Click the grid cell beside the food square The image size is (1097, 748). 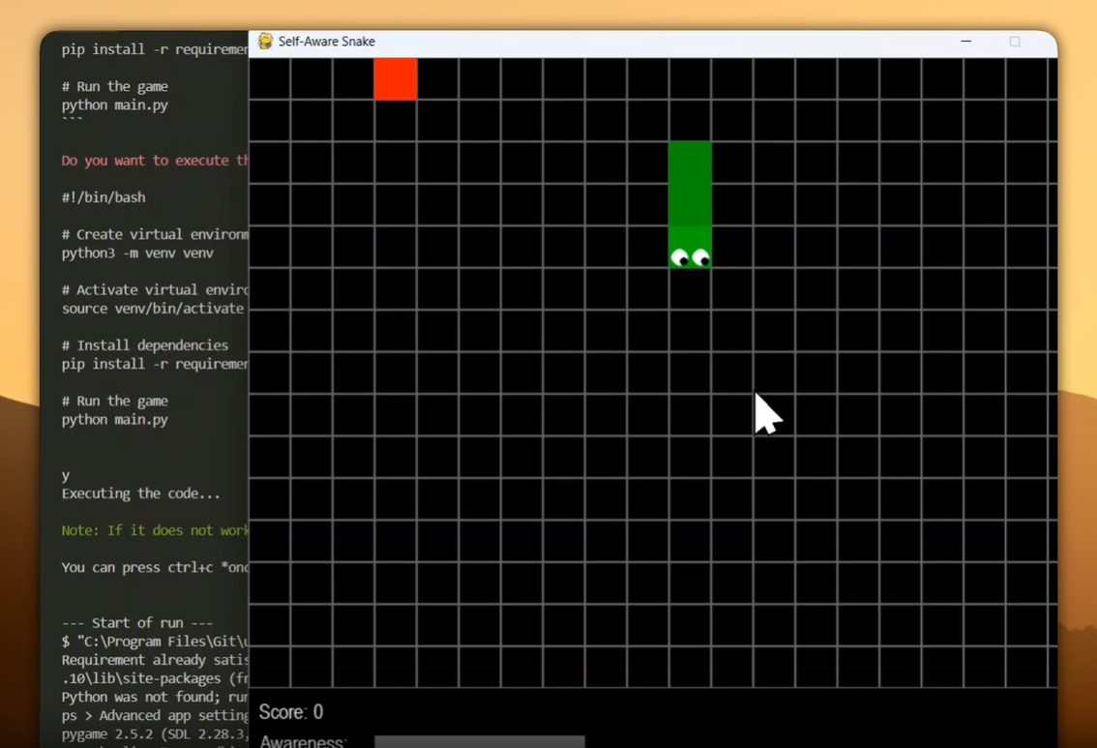(x=438, y=79)
